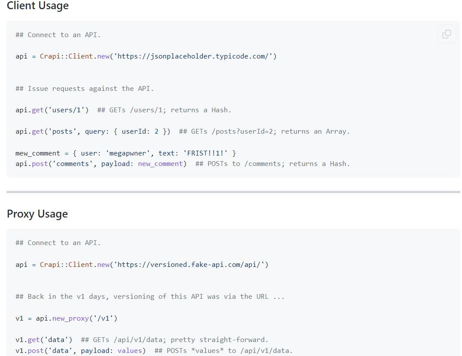Click the mew_comment variable name
Image resolution: width=462 pixels, height=356 pixels.
point(38,153)
